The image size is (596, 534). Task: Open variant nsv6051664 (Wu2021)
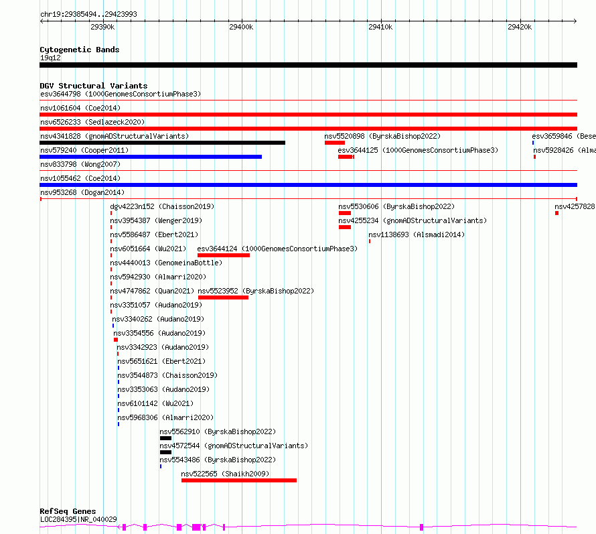pos(148,249)
